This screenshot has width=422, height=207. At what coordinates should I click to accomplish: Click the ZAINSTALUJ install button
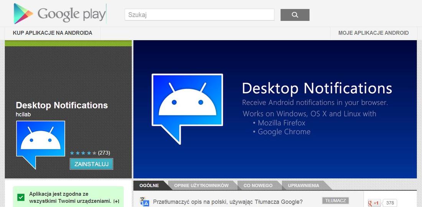point(92,164)
